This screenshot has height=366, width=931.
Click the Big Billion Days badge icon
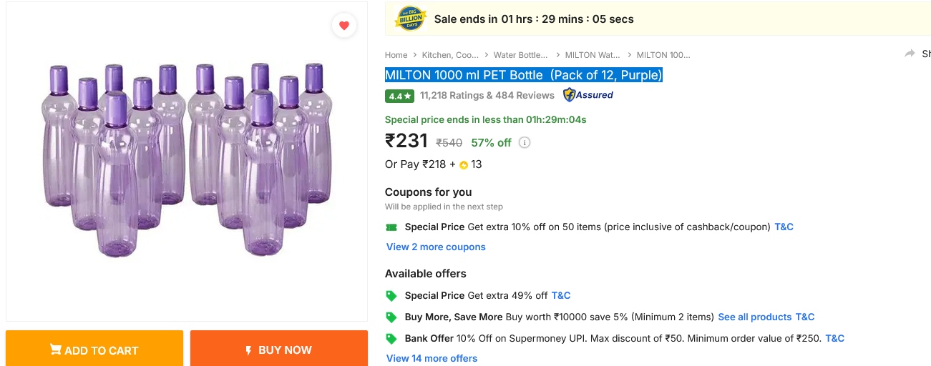coord(411,19)
